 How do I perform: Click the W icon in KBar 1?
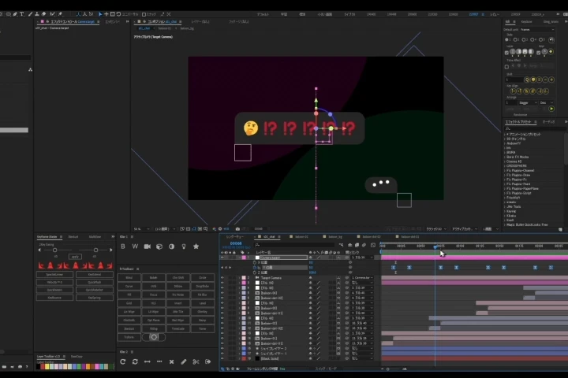coord(135,246)
